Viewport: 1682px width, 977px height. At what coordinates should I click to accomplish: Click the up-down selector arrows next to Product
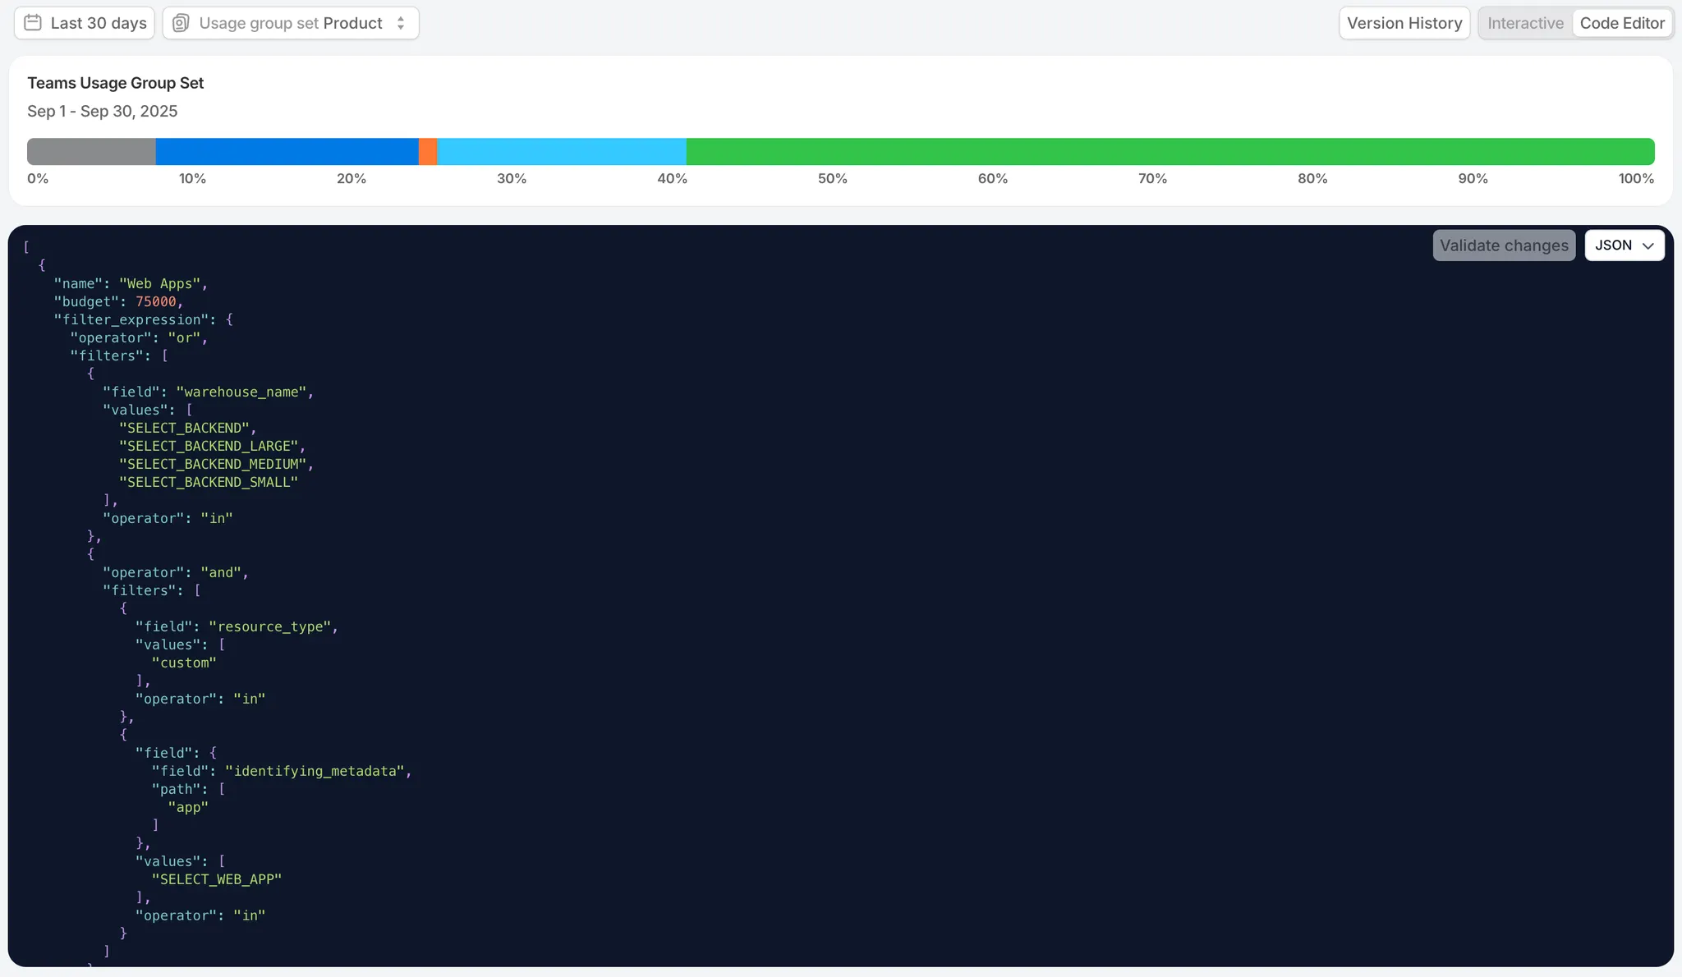click(x=401, y=23)
